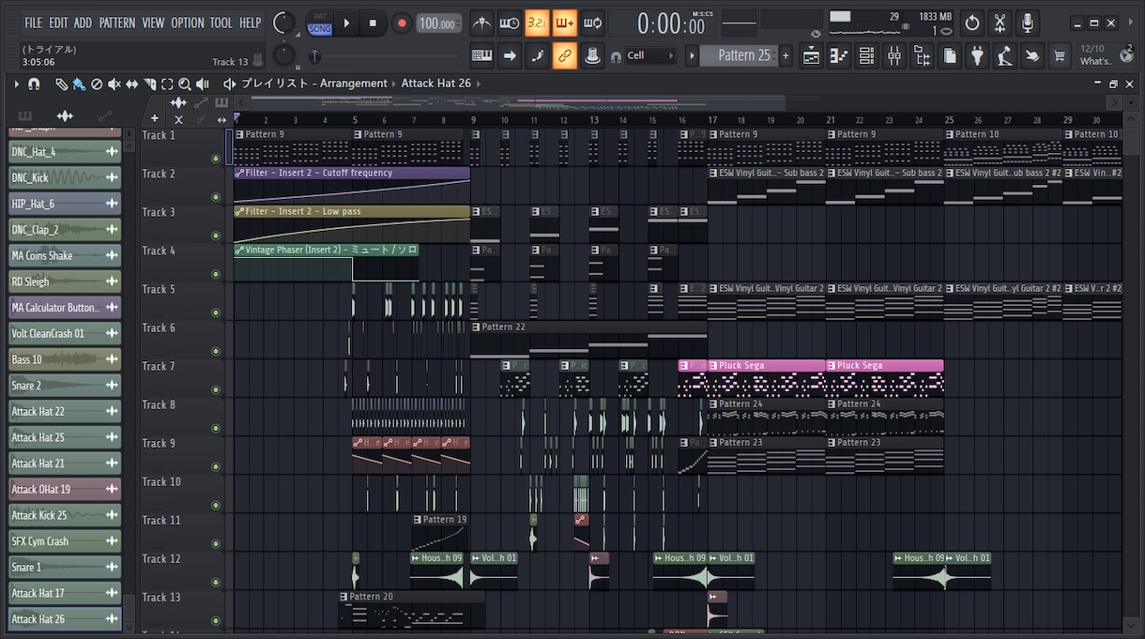This screenshot has width=1145, height=639.
Task: Open the Mixer view icon
Action: (x=894, y=56)
